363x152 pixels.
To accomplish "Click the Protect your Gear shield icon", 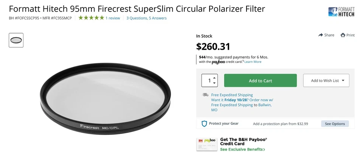I will pos(204,124).
